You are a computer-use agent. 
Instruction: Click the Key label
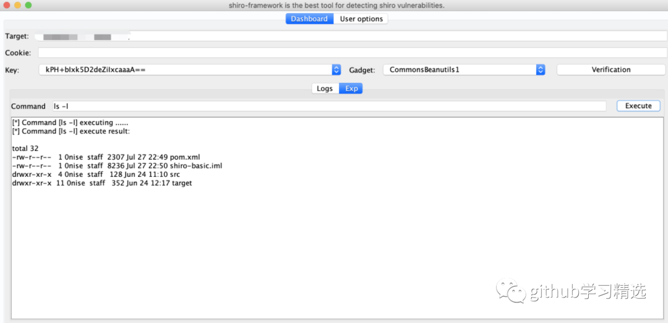click(12, 70)
